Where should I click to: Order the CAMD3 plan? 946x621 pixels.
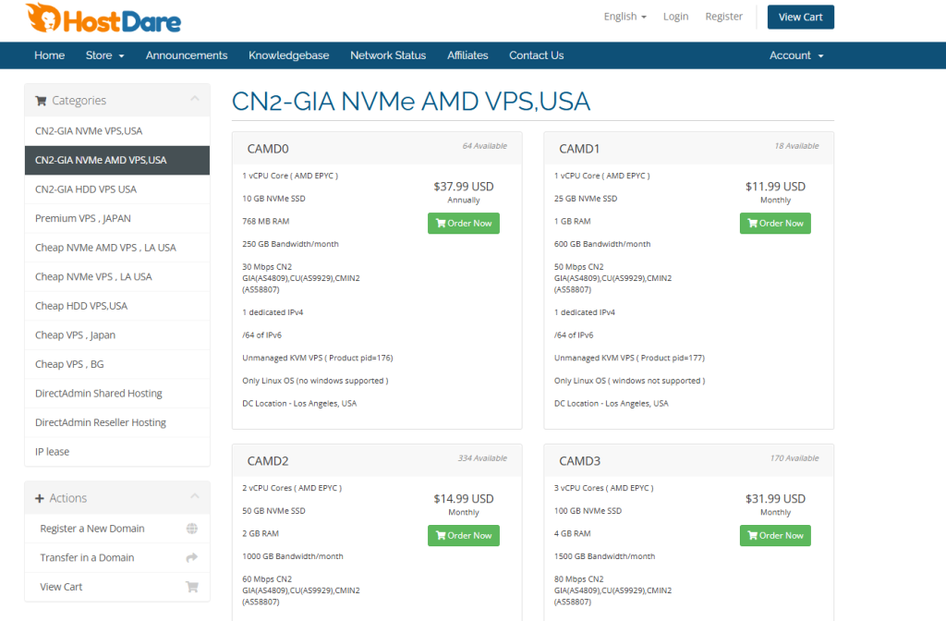coord(775,535)
